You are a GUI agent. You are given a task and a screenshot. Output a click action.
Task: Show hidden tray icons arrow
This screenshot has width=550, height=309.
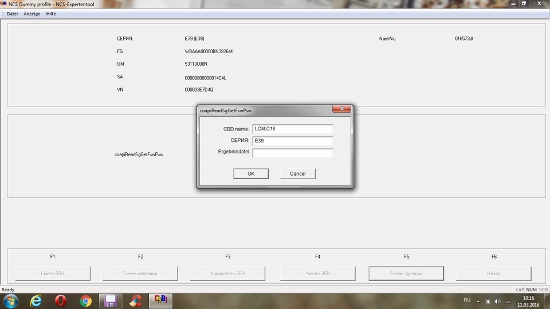(x=478, y=301)
